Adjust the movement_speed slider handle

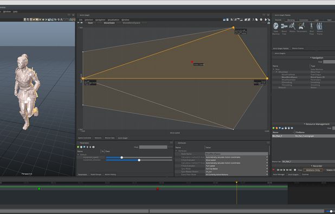coord(121,158)
